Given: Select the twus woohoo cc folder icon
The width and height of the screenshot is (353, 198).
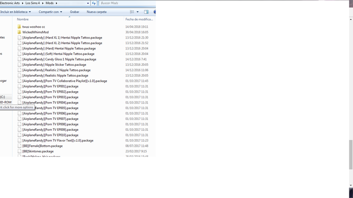Looking at the screenshot, I should (x=19, y=27).
